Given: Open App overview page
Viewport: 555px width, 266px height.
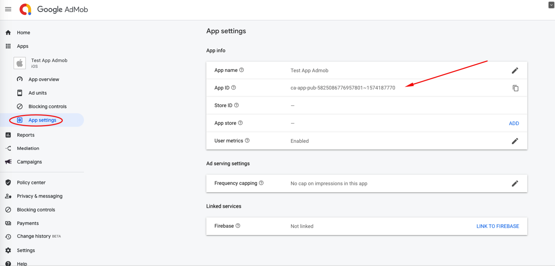Looking at the screenshot, I should click(44, 79).
